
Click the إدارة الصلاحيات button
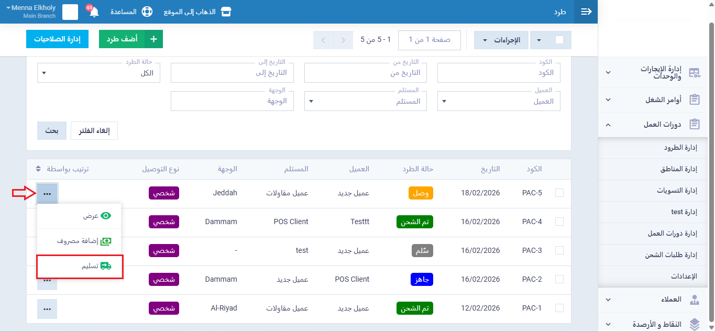tap(57, 39)
